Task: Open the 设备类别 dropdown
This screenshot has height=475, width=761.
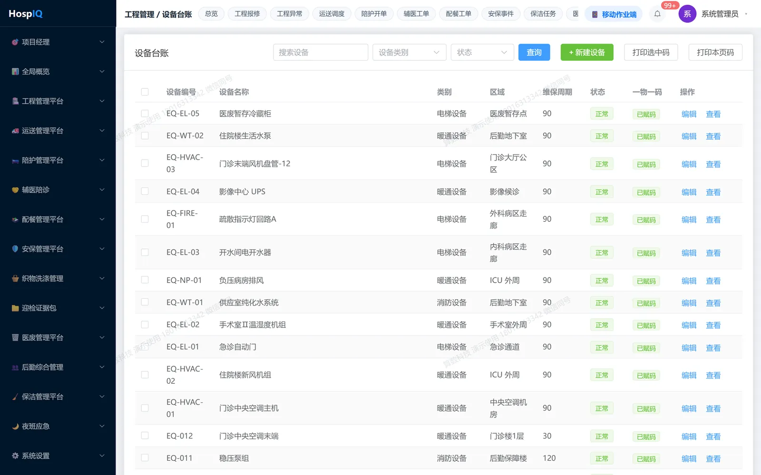Action: pos(410,52)
